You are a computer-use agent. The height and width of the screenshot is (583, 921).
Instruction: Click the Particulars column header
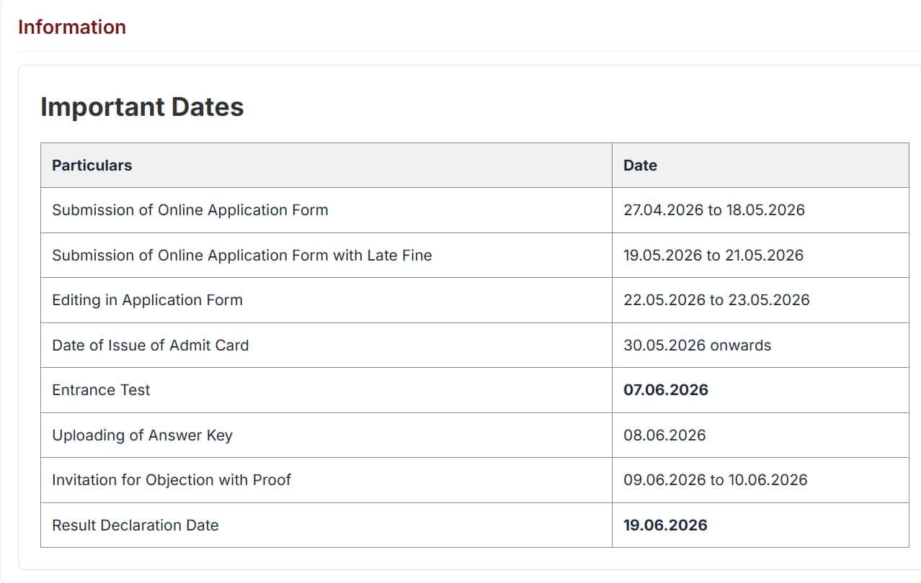coord(92,166)
